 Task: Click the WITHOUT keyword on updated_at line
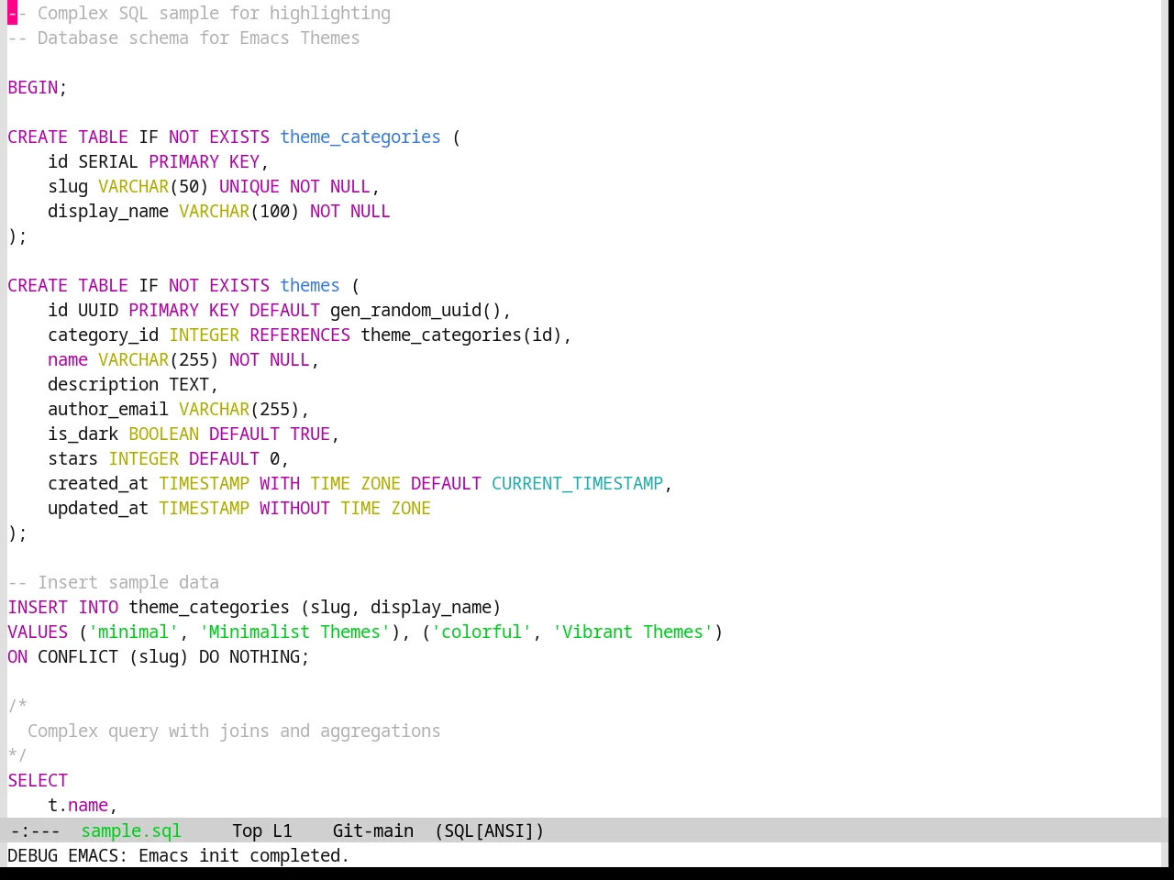(294, 508)
